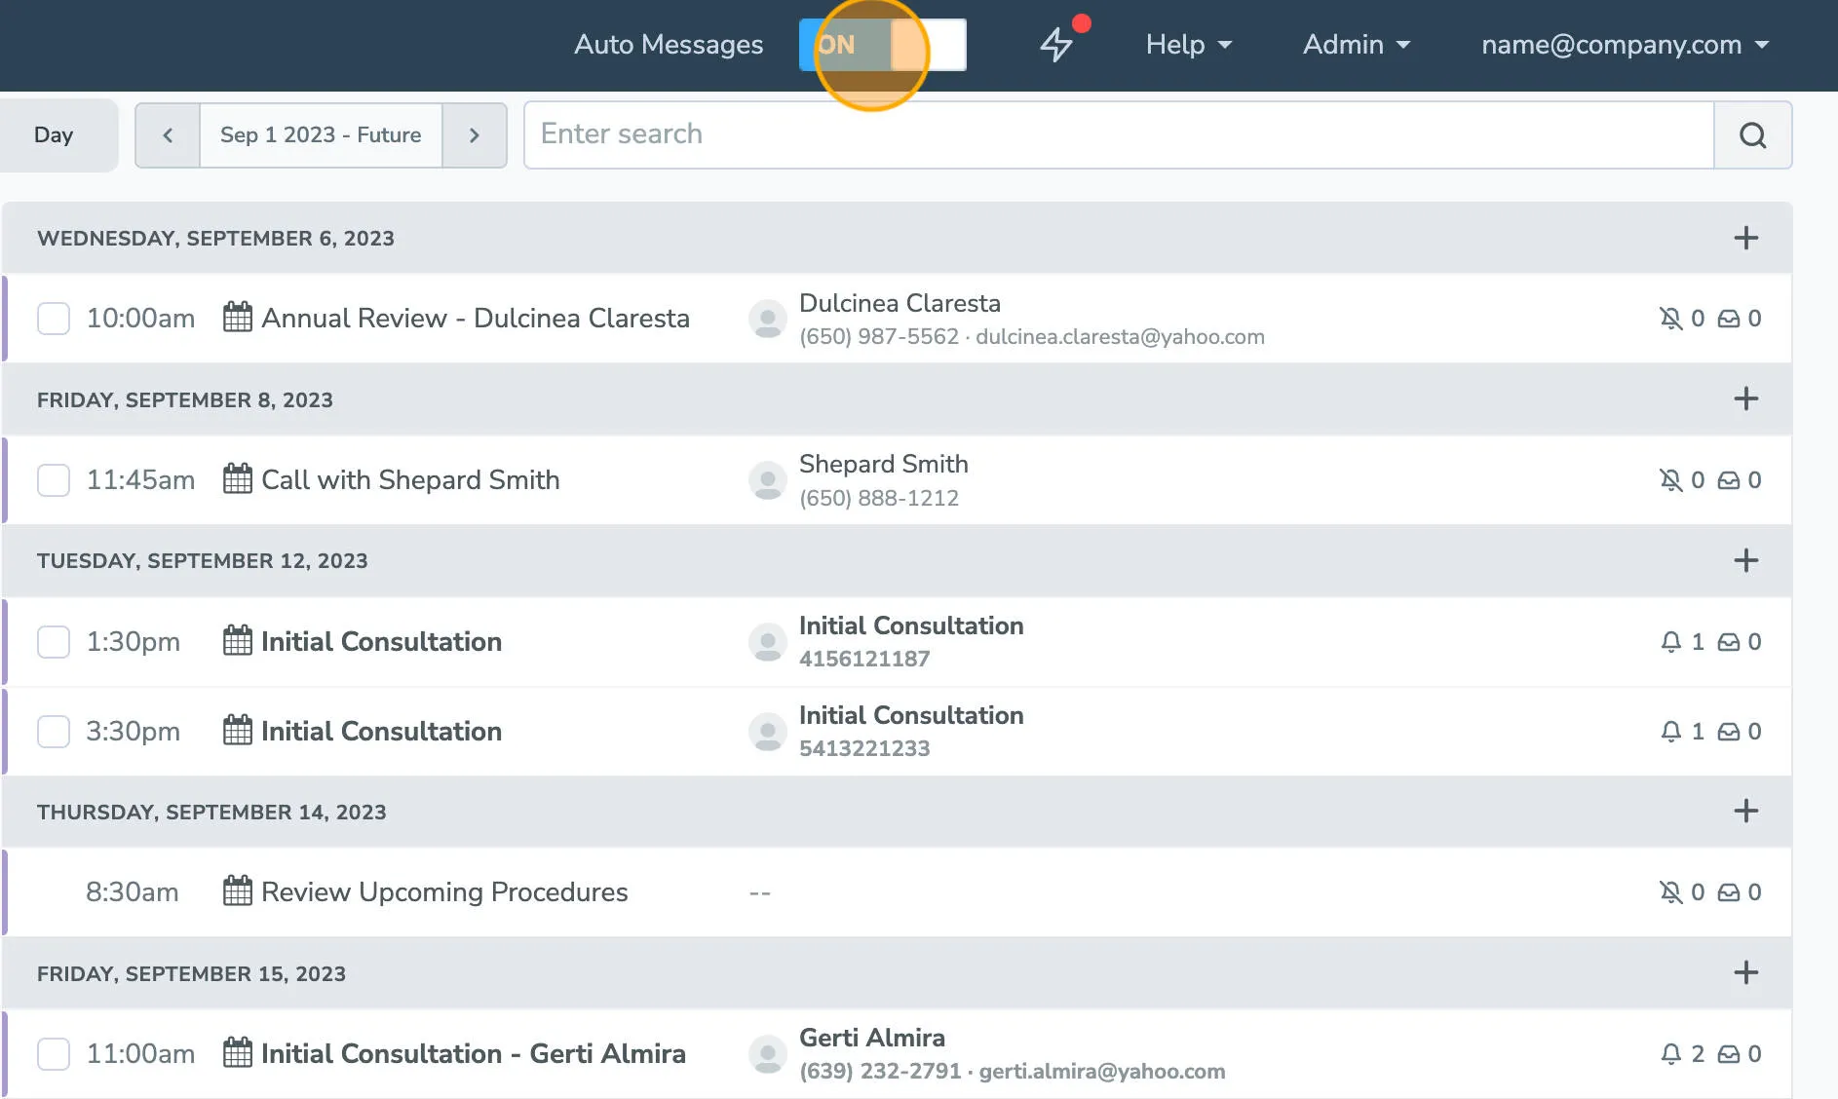Add appointment on Thursday, September 14 with plus icon

coord(1746,811)
